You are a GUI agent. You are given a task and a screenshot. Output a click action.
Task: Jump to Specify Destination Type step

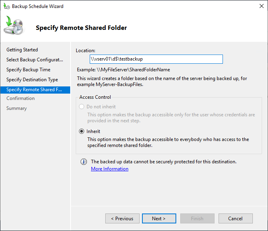click(32, 80)
